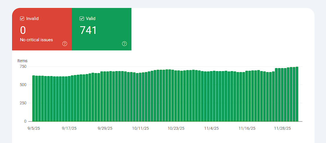Image resolution: width=326 pixels, height=143 pixels.
Task: Click the 250 y-axis value
Action: (x=23, y=103)
